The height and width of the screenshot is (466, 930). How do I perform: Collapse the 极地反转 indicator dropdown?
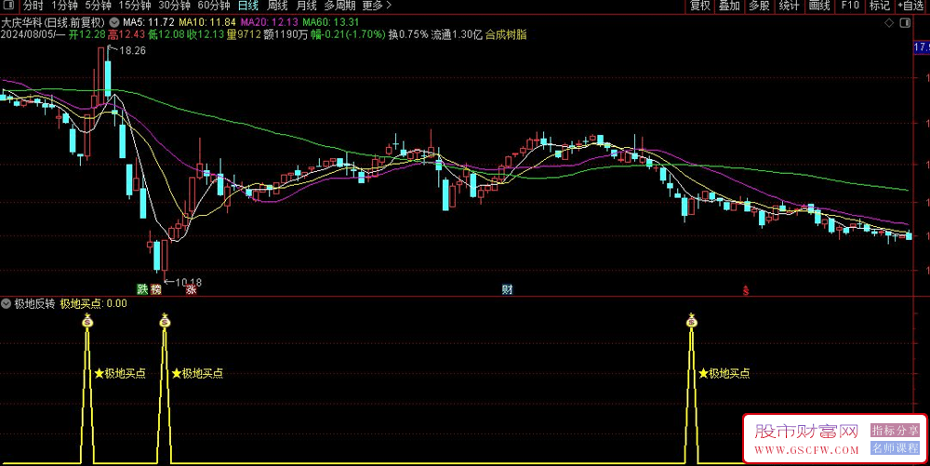point(6,303)
